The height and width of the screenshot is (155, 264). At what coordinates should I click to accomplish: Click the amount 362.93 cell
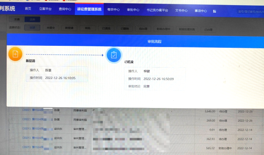(210, 139)
